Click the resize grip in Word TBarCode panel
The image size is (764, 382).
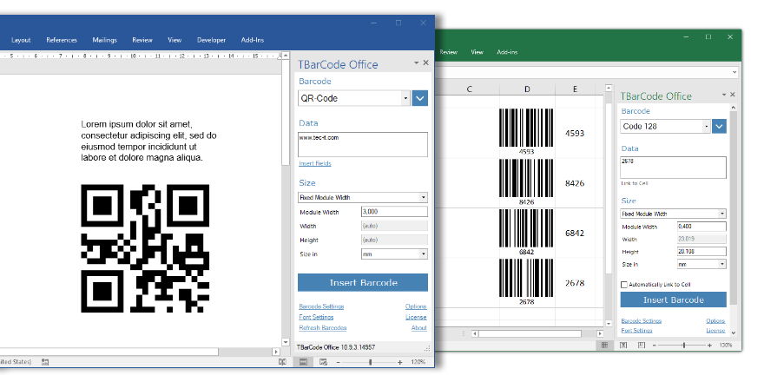(x=427, y=348)
